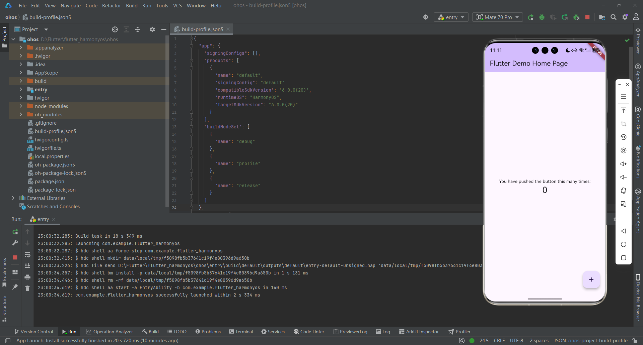Viewport: 643px width, 345px height.
Task: Expand the node_modules folder
Action: click(21, 106)
